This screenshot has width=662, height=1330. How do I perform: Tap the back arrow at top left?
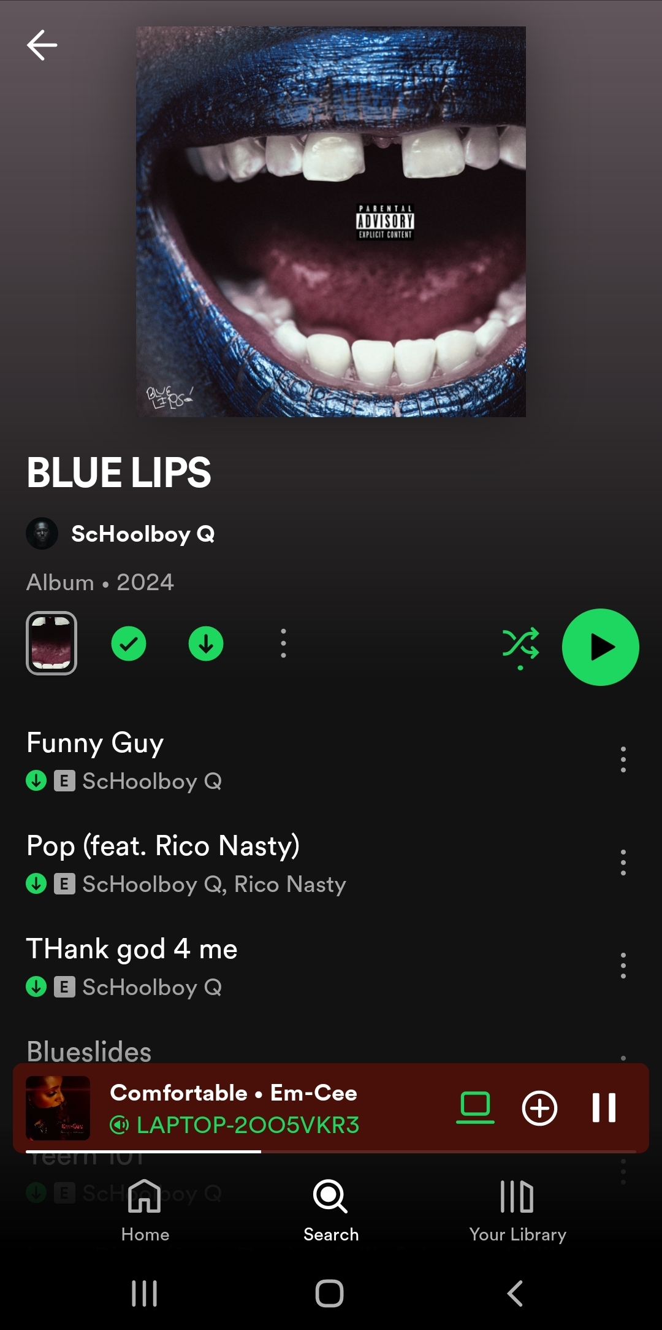42,45
